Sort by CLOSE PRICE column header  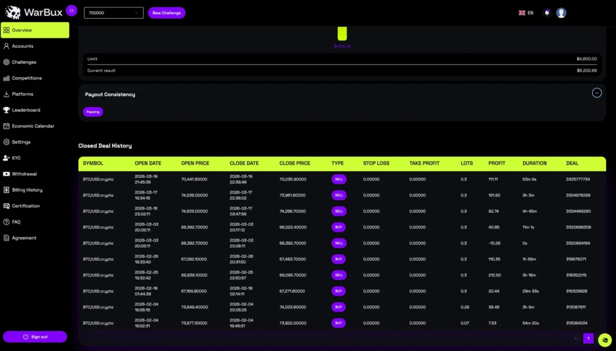[x=295, y=163]
